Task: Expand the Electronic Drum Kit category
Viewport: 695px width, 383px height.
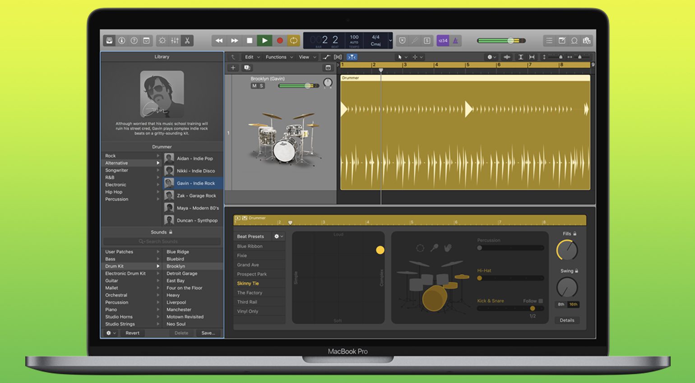Action: click(x=158, y=274)
